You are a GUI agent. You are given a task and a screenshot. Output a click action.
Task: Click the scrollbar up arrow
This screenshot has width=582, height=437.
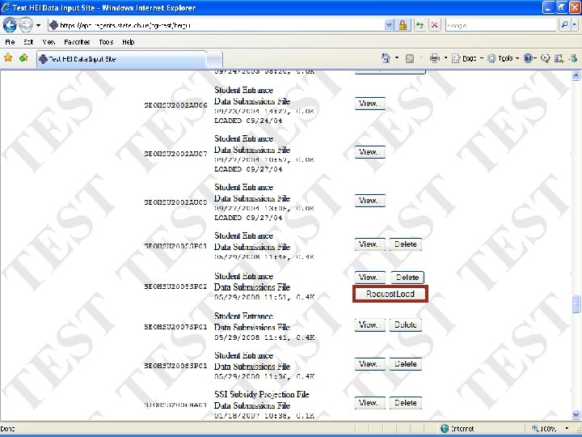576,76
